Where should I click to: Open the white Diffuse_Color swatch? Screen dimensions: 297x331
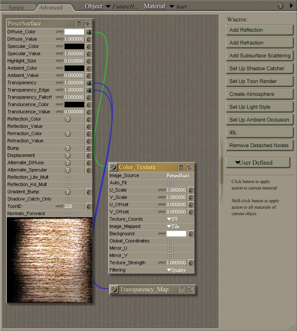pyautogui.click(x=74, y=32)
